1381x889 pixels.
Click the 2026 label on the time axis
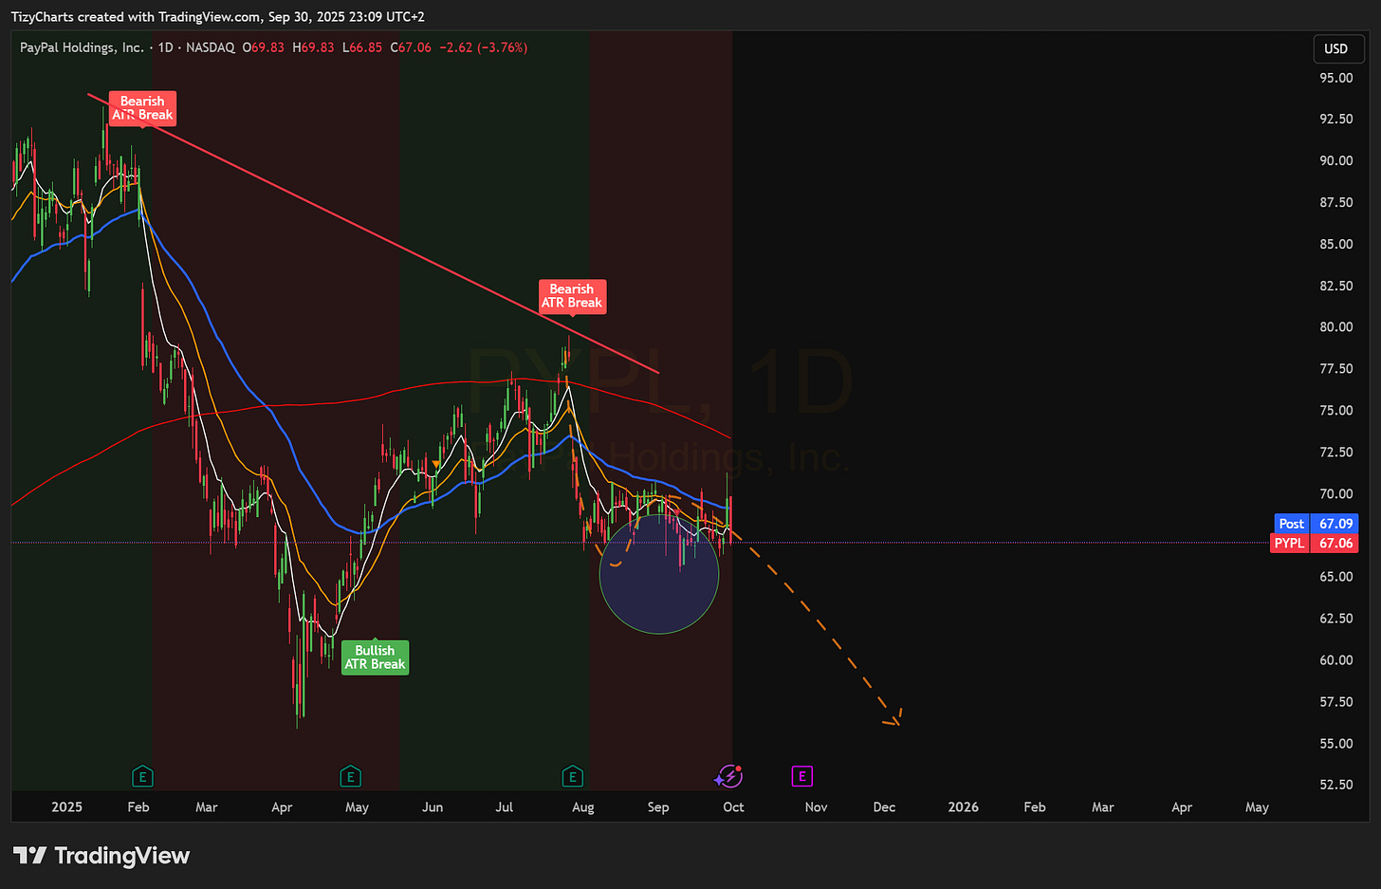click(964, 807)
